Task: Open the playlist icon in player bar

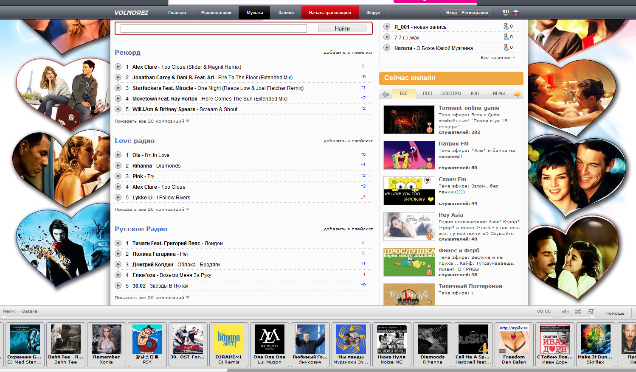Action: (591, 312)
